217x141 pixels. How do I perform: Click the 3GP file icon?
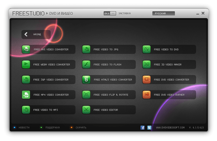26,80
